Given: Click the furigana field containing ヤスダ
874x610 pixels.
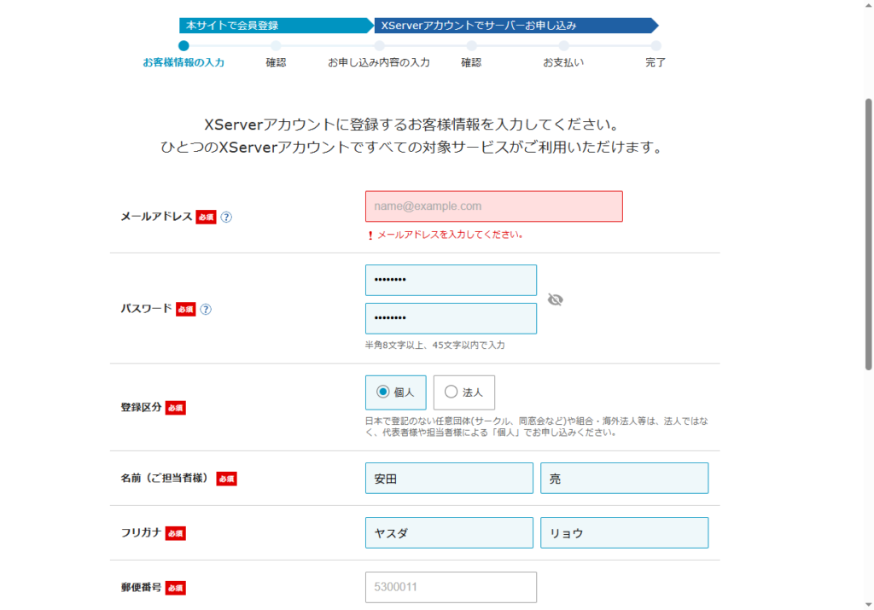Looking at the screenshot, I should 449,532.
